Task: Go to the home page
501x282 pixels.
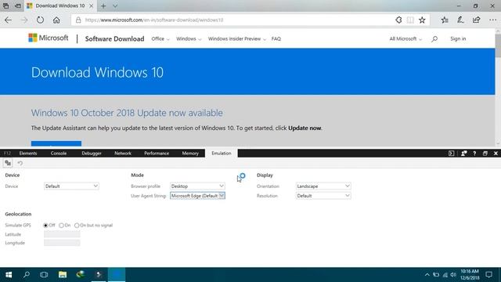Action: [56, 20]
